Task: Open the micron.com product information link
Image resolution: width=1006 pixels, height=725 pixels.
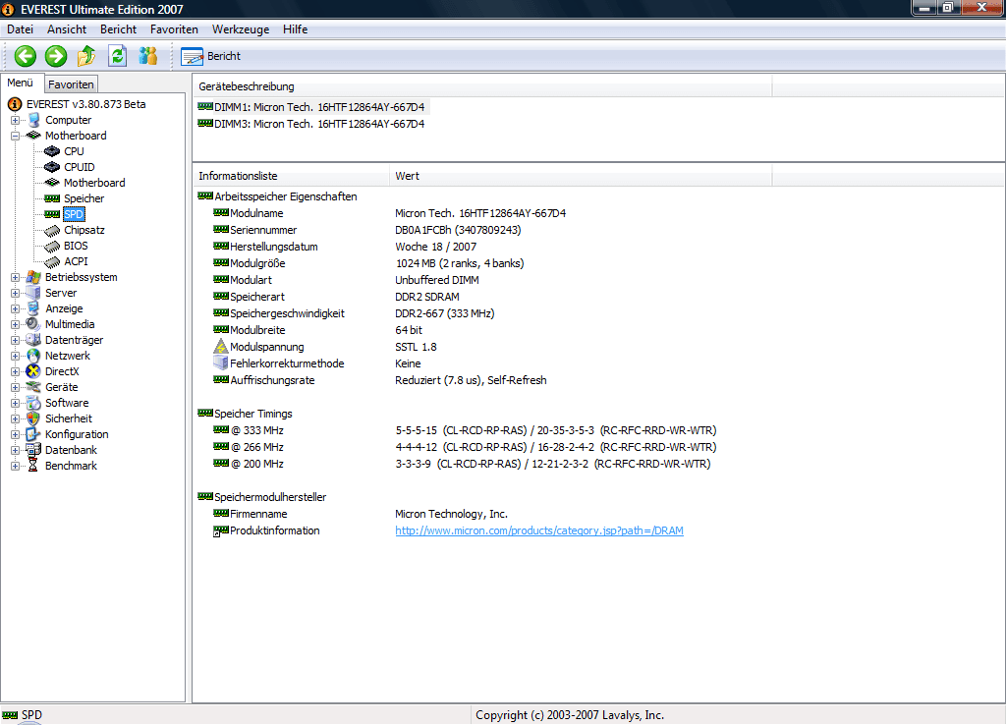Action: click(x=539, y=530)
